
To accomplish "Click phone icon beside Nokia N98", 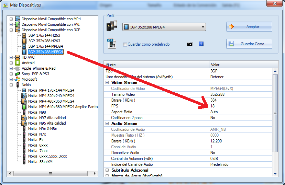I will pos(24,112).
